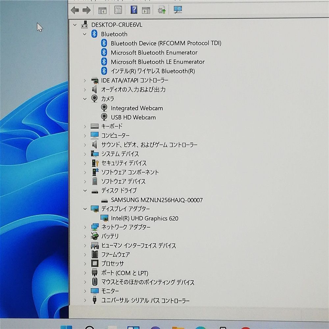Click the Forward arrow in the toolbar
This screenshot has height=329, width=329.
87,10
